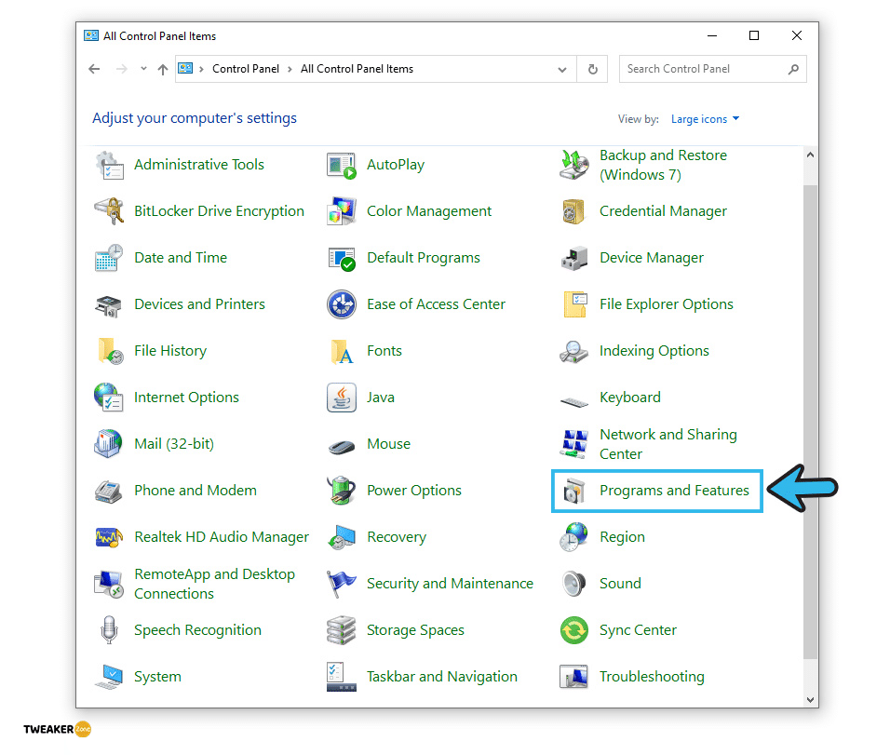The image size is (890, 755).
Task: Click the scroll down arrow
Action: (811, 700)
